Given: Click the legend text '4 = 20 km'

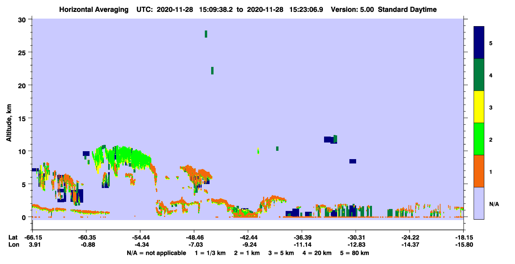Looking at the screenshot, I should [x=317, y=253].
